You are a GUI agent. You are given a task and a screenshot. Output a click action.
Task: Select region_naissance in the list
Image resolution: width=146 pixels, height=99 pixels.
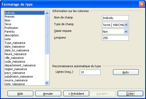click(24, 69)
